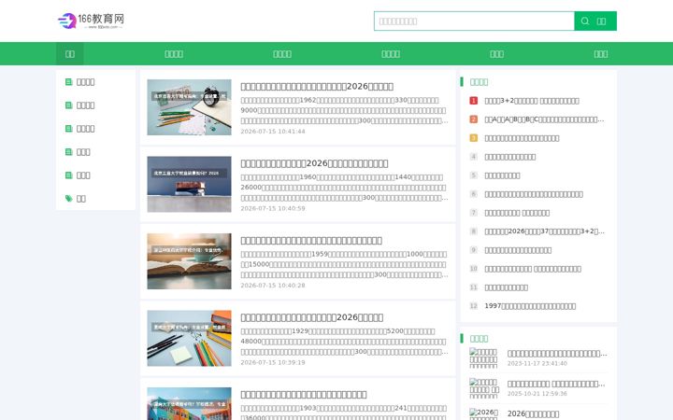Screen dimensions: 673x420
Task: Open the rank 4 hot list item
Action: tap(510, 157)
